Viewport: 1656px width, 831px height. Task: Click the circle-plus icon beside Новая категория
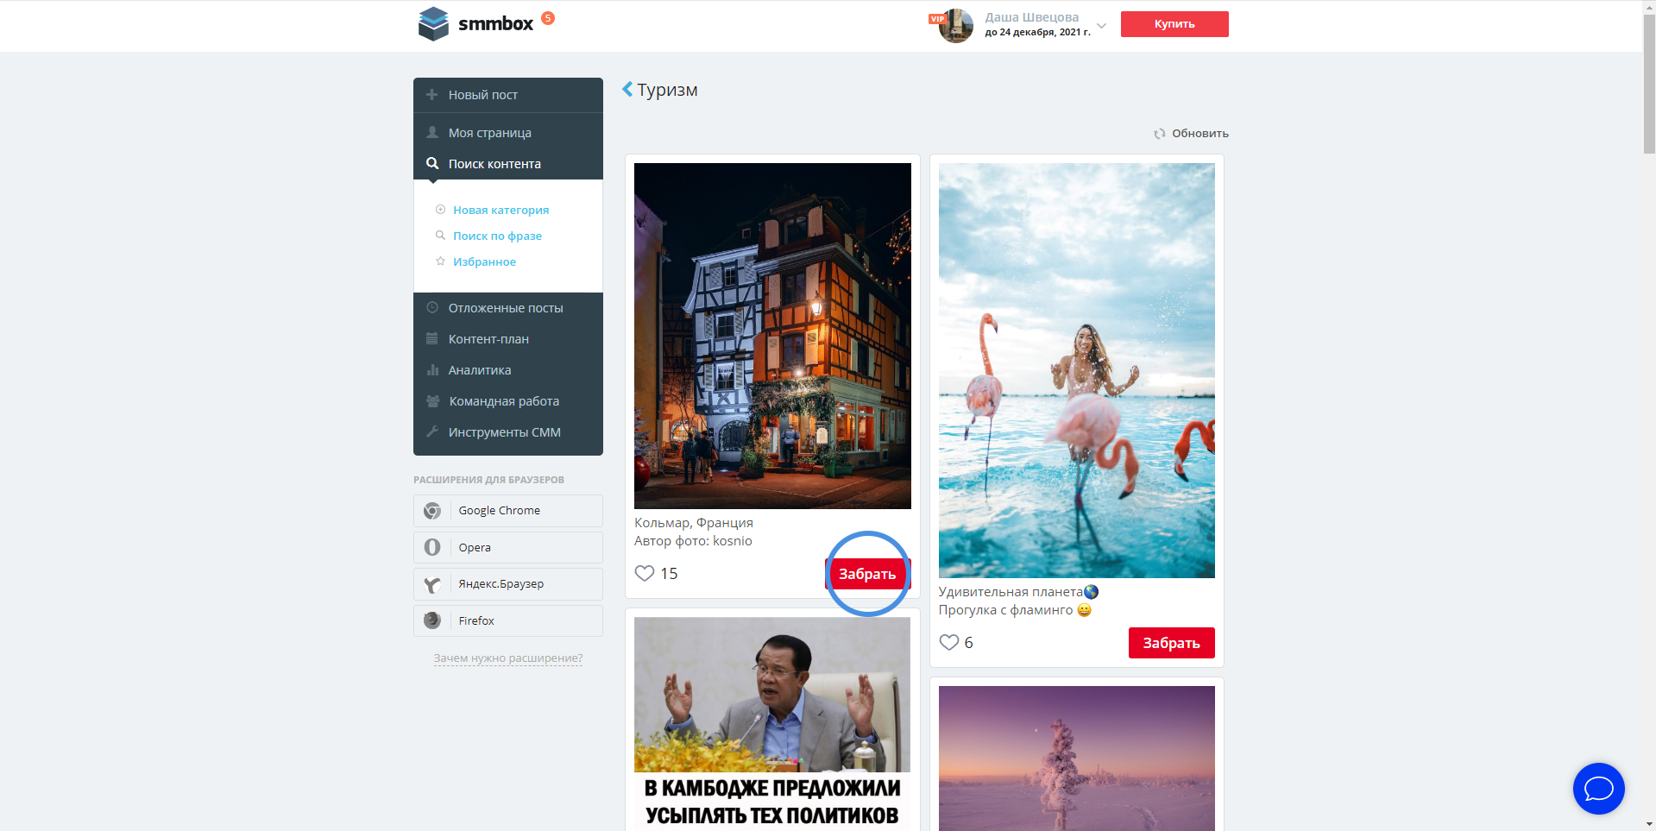click(x=440, y=210)
